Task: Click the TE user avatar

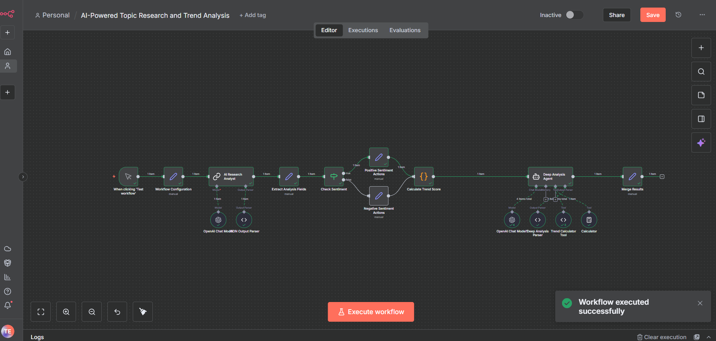Action: [x=8, y=331]
